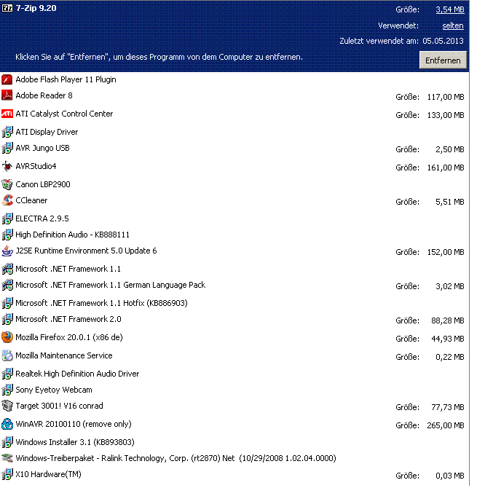Image resolution: width=477 pixels, height=488 pixels.
Task: Click the ELECTRA 2.9.5 icon
Action: click(7, 219)
